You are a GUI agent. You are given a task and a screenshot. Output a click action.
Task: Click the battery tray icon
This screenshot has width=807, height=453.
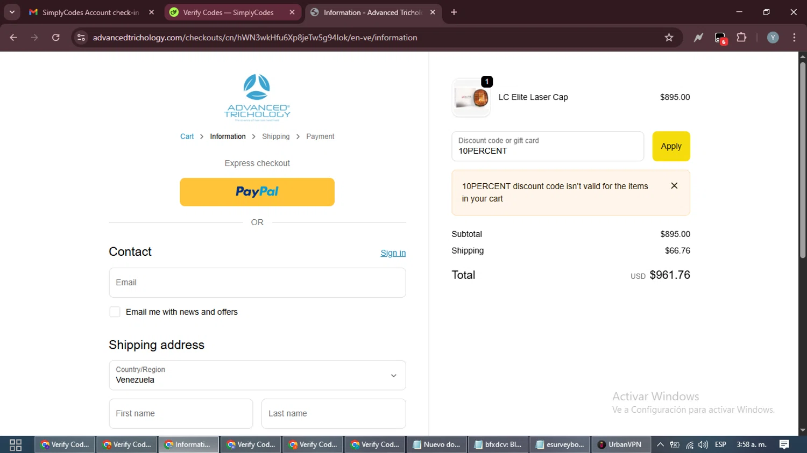coord(675,445)
